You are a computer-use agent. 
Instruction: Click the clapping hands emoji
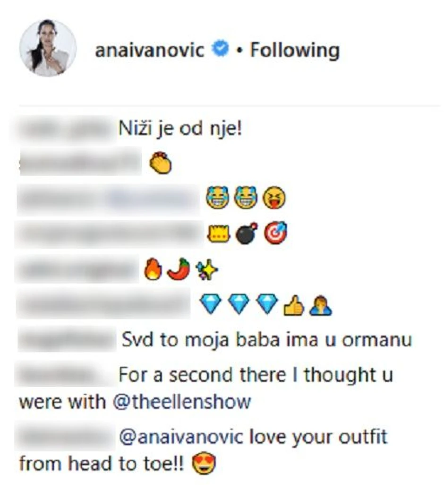pos(160,163)
